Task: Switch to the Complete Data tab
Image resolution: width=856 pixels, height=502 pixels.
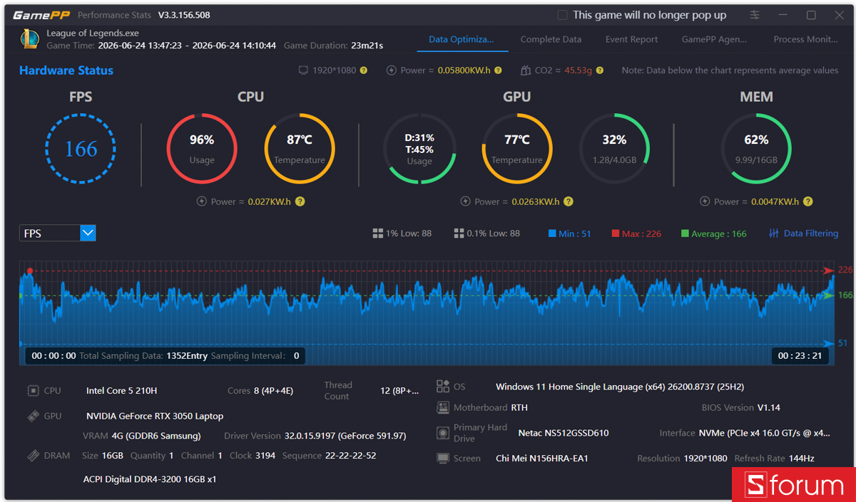Action: 551,40
